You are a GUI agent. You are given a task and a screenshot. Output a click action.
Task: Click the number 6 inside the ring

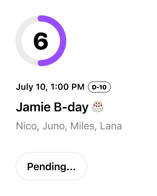click(x=41, y=41)
